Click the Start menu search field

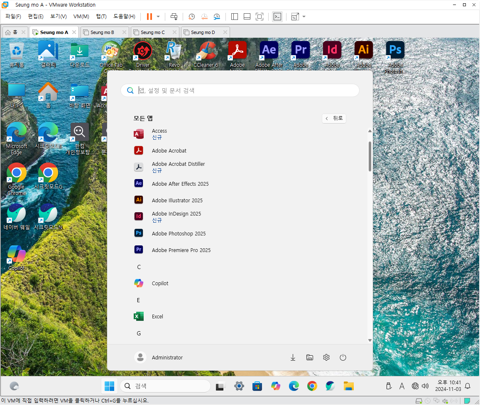pyautogui.click(x=240, y=90)
